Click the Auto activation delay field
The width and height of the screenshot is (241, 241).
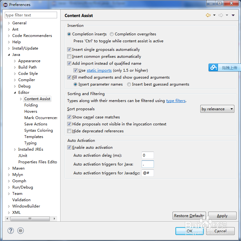click(x=148, y=155)
